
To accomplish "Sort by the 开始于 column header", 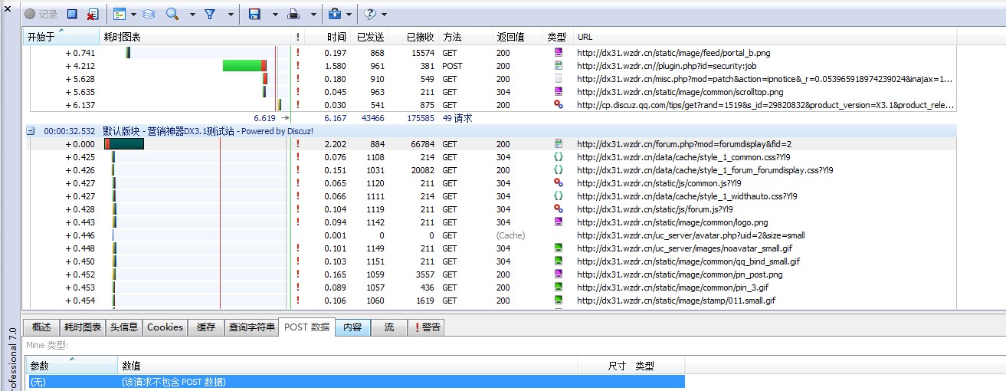I will (x=61, y=37).
